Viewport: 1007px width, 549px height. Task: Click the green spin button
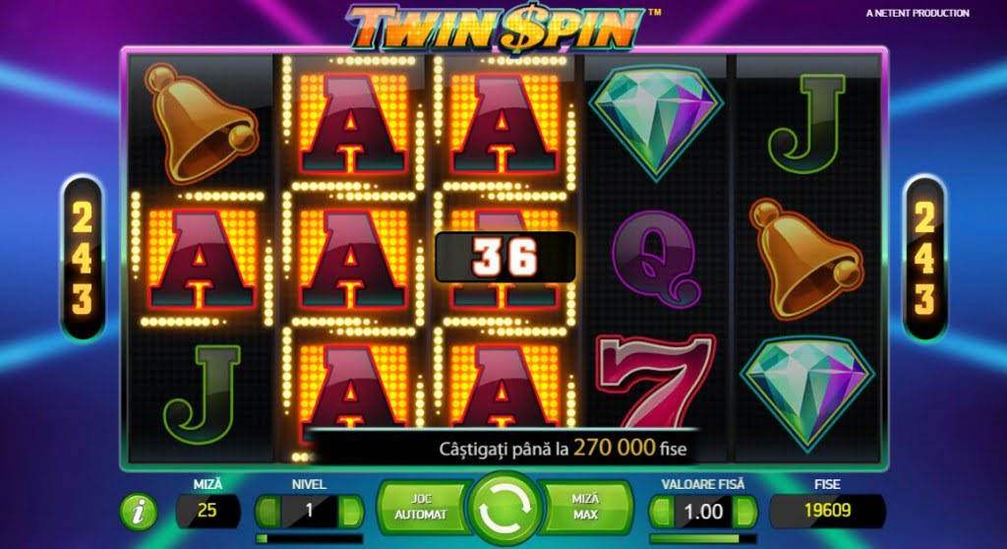tap(504, 508)
